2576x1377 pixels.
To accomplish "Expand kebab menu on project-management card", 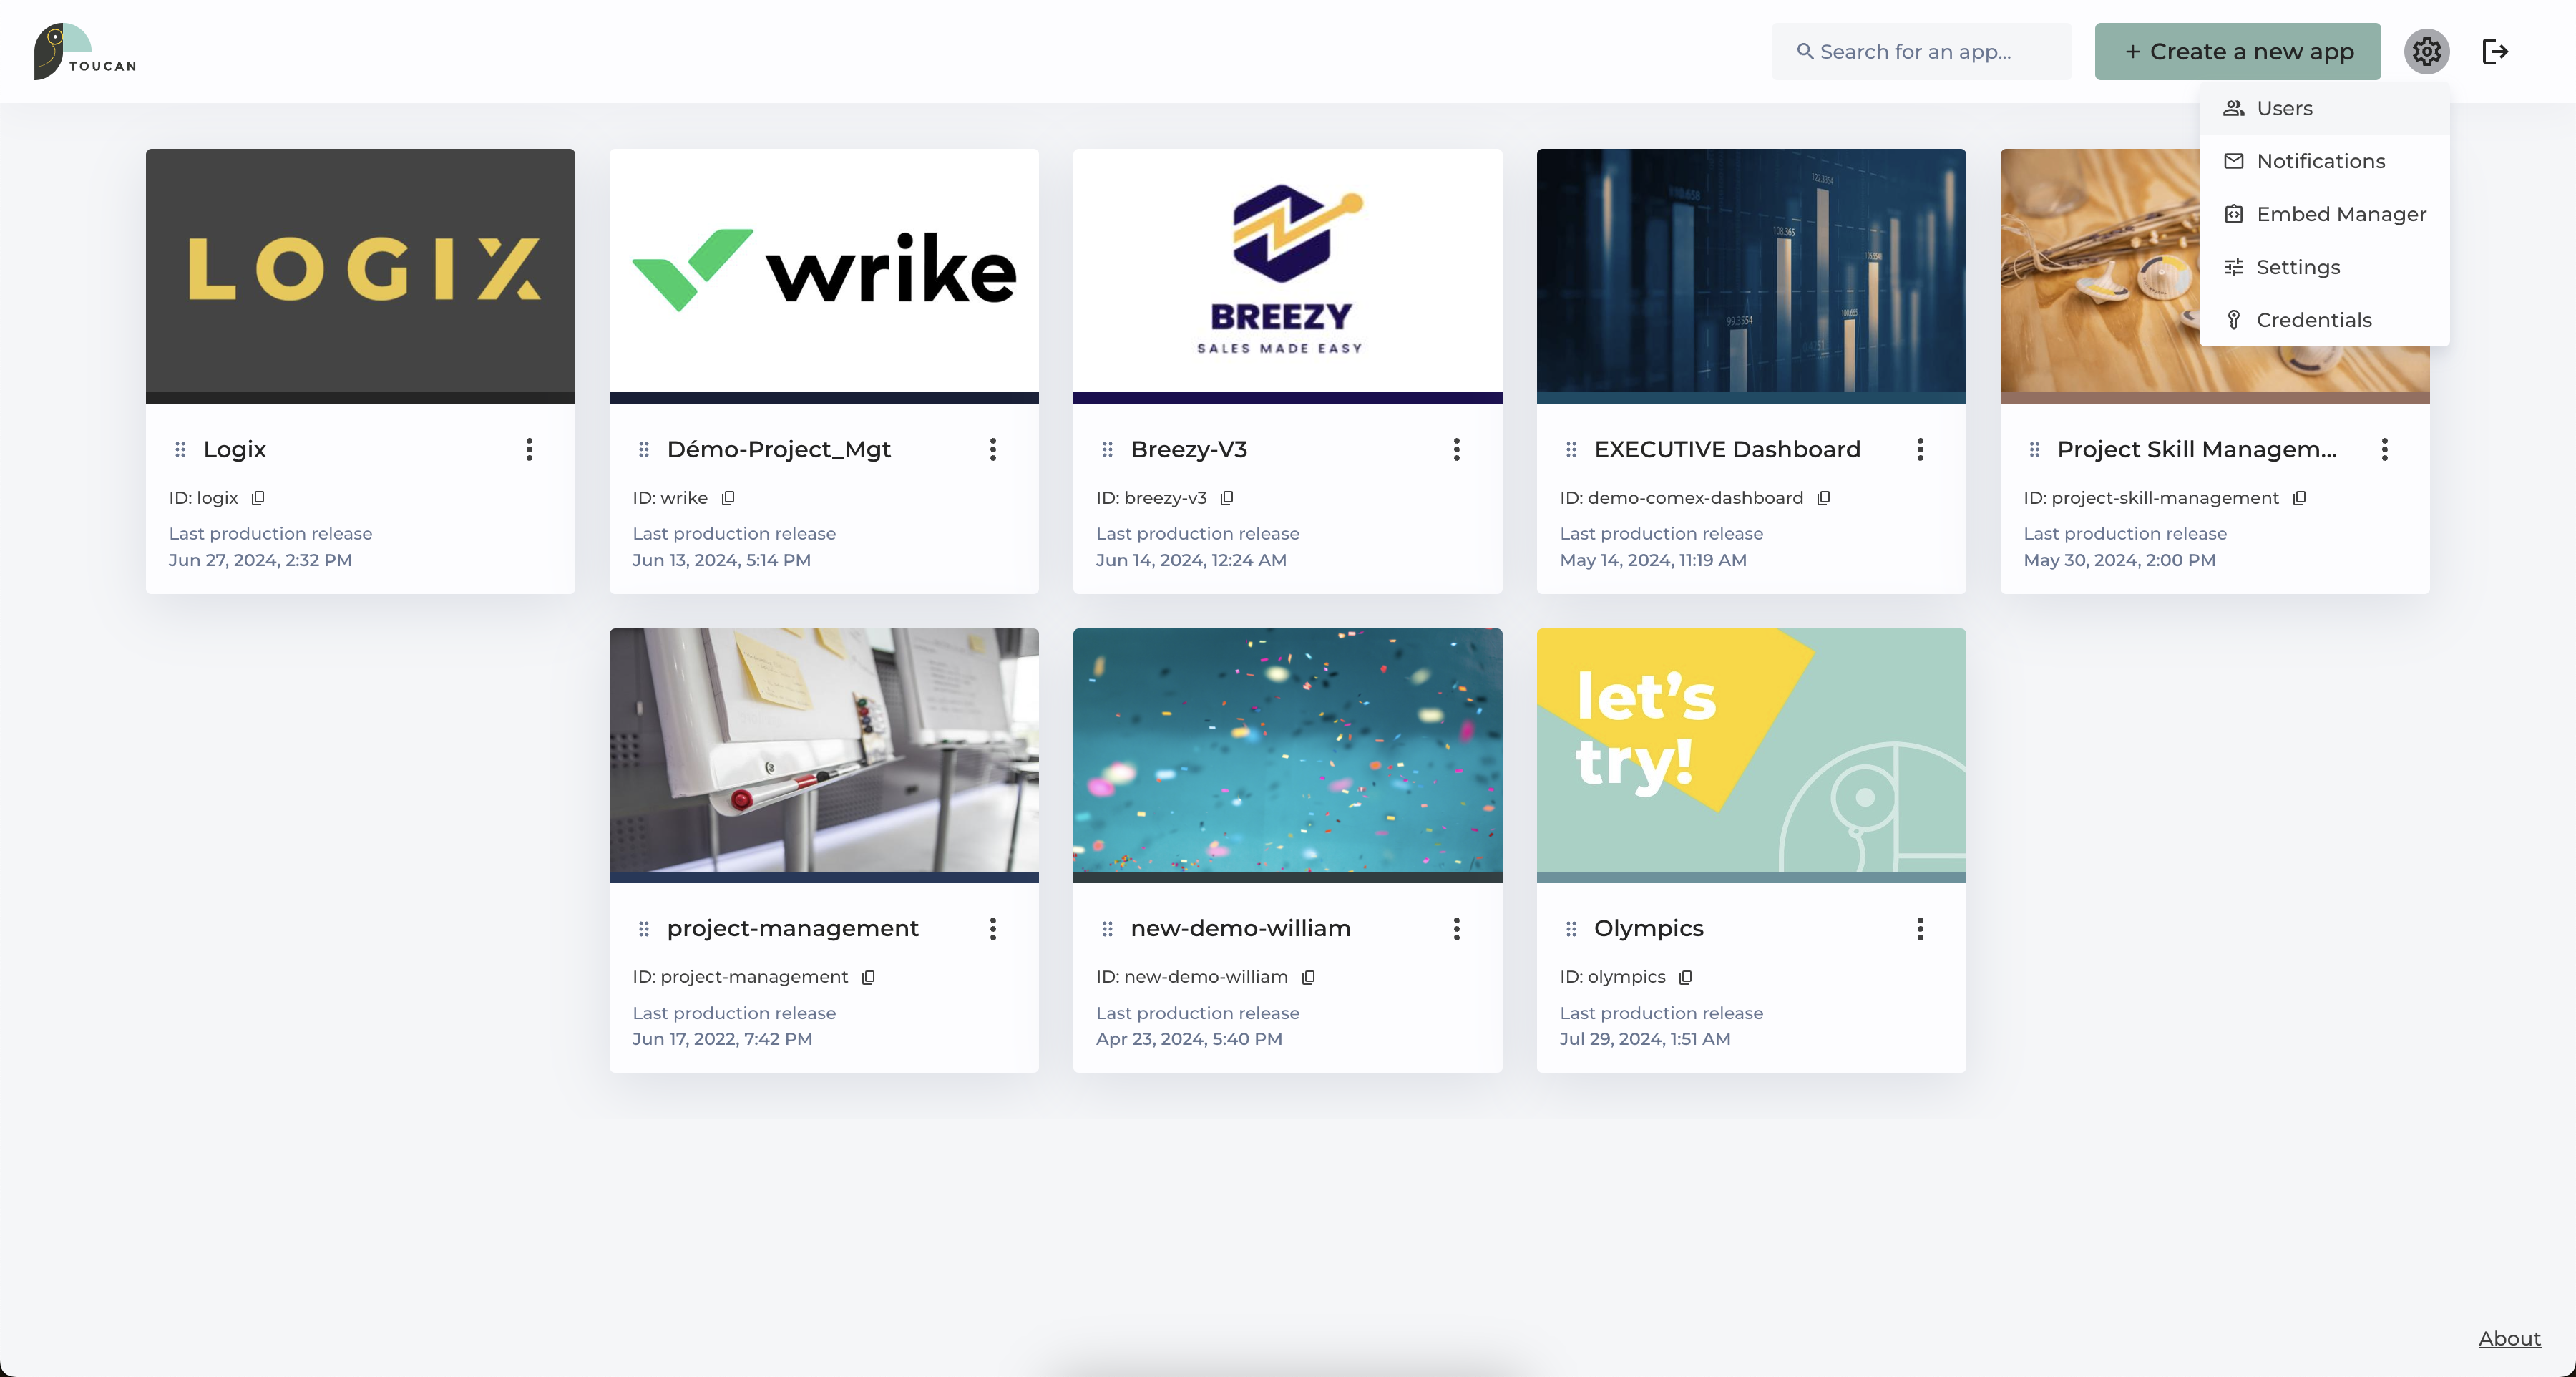I will (x=993, y=929).
